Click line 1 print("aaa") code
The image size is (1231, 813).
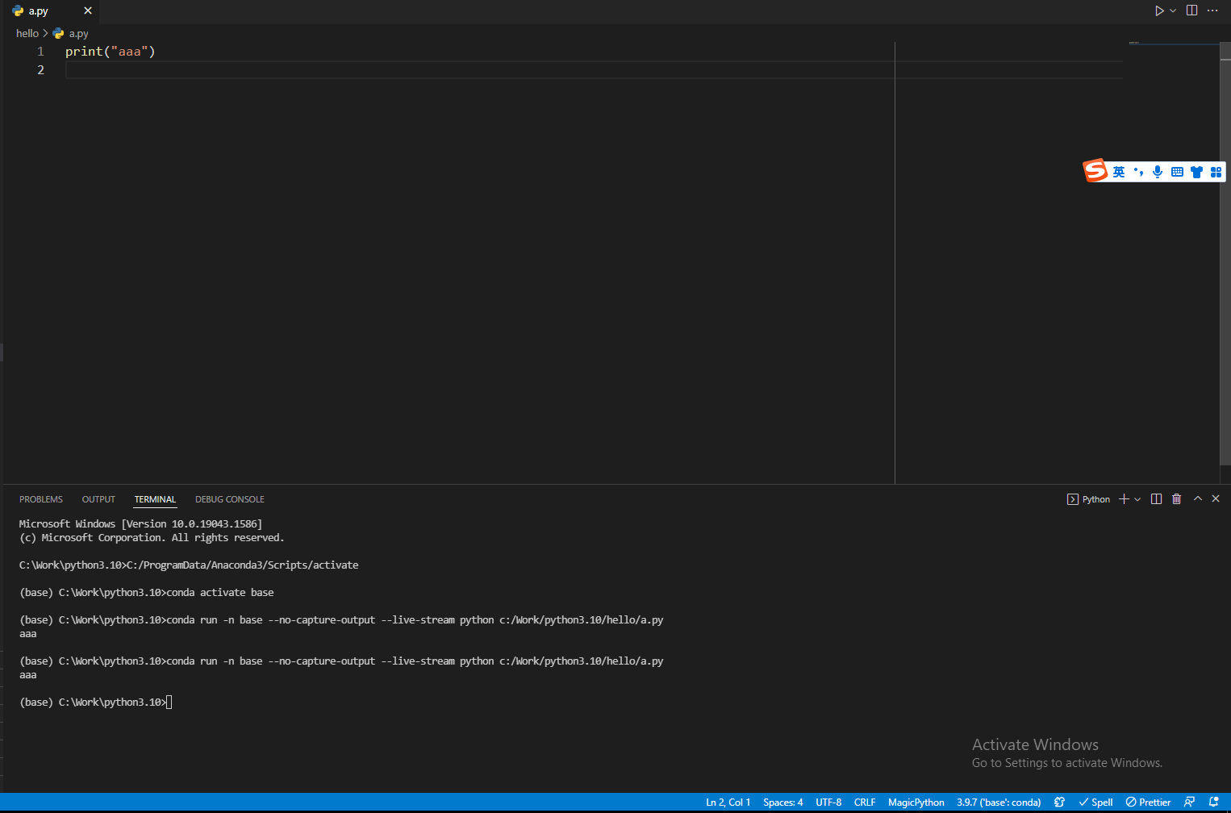coord(110,52)
